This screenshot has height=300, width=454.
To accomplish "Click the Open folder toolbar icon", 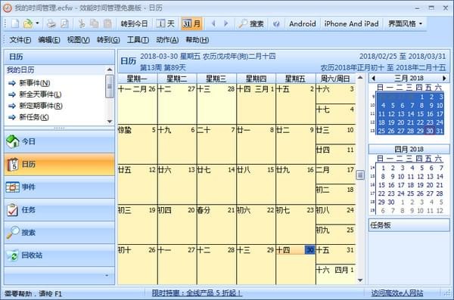I will click(28, 23).
